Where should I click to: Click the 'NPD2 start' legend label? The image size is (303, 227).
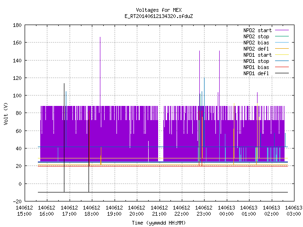[258, 30]
